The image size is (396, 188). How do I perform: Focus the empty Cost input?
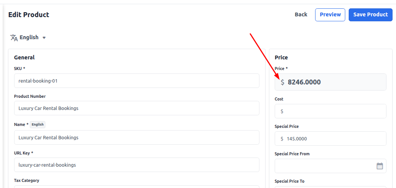point(330,111)
